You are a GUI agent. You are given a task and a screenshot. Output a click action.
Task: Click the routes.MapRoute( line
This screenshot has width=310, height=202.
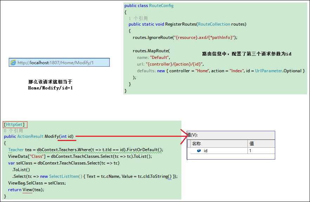click(x=151, y=51)
